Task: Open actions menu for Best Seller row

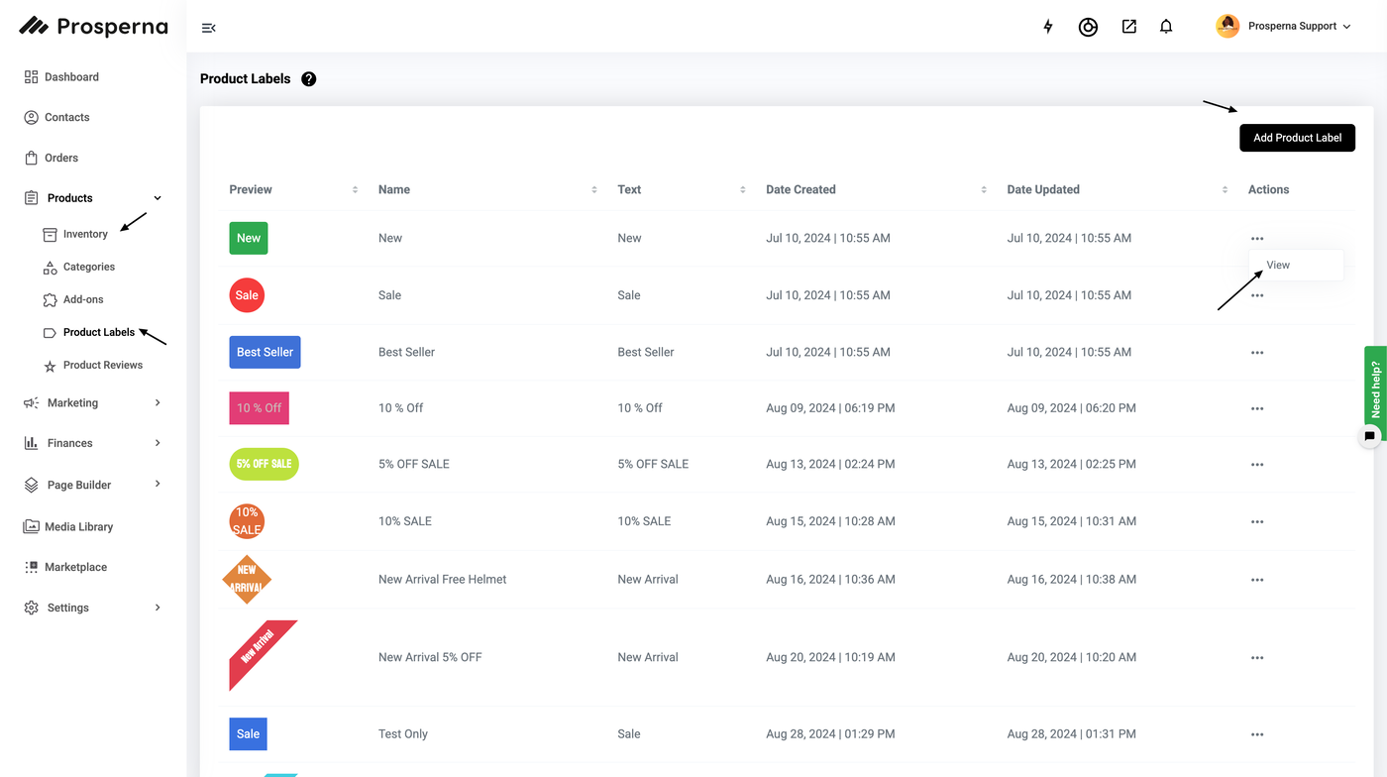Action: click(1257, 353)
